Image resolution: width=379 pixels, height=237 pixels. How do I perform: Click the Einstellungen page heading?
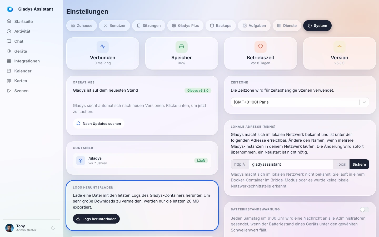click(x=87, y=12)
